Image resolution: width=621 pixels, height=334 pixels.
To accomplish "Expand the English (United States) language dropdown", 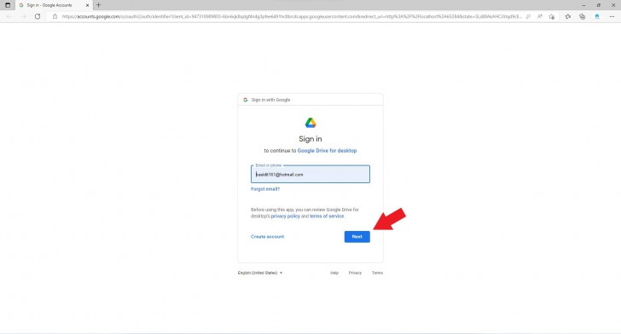I will [x=260, y=273].
